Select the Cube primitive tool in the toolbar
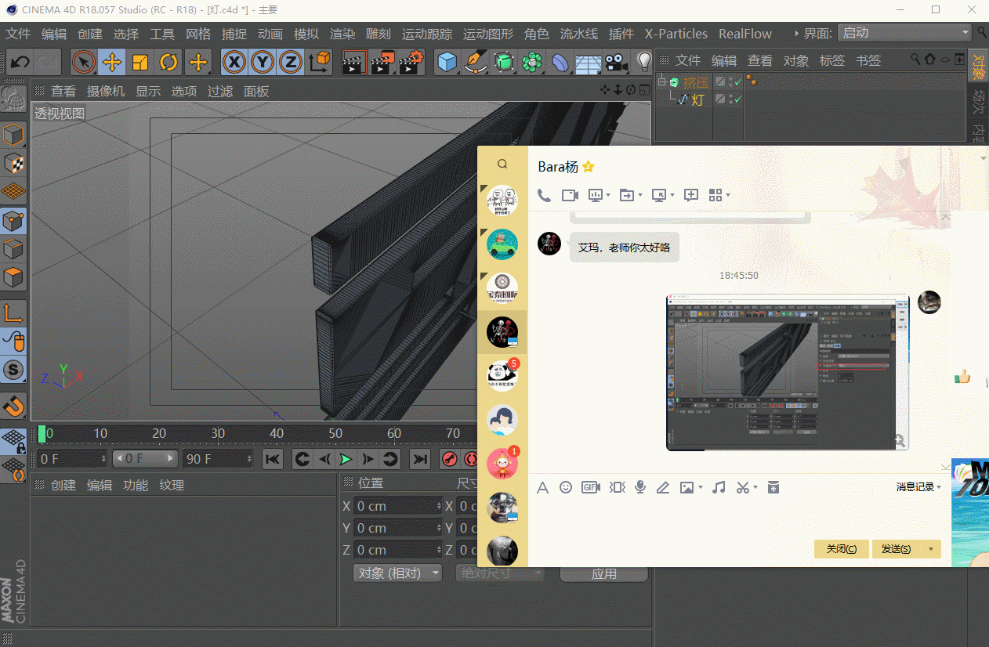Screen dimensions: 989x647 pyautogui.click(x=447, y=63)
